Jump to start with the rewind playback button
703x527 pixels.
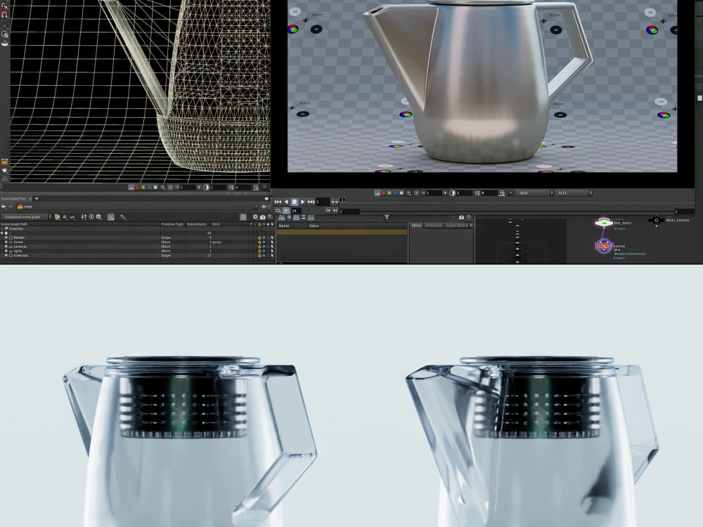278,200
